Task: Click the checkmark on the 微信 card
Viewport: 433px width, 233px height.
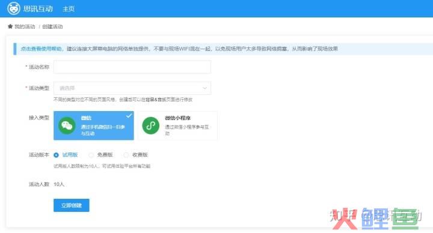Action: click(x=129, y=116)
